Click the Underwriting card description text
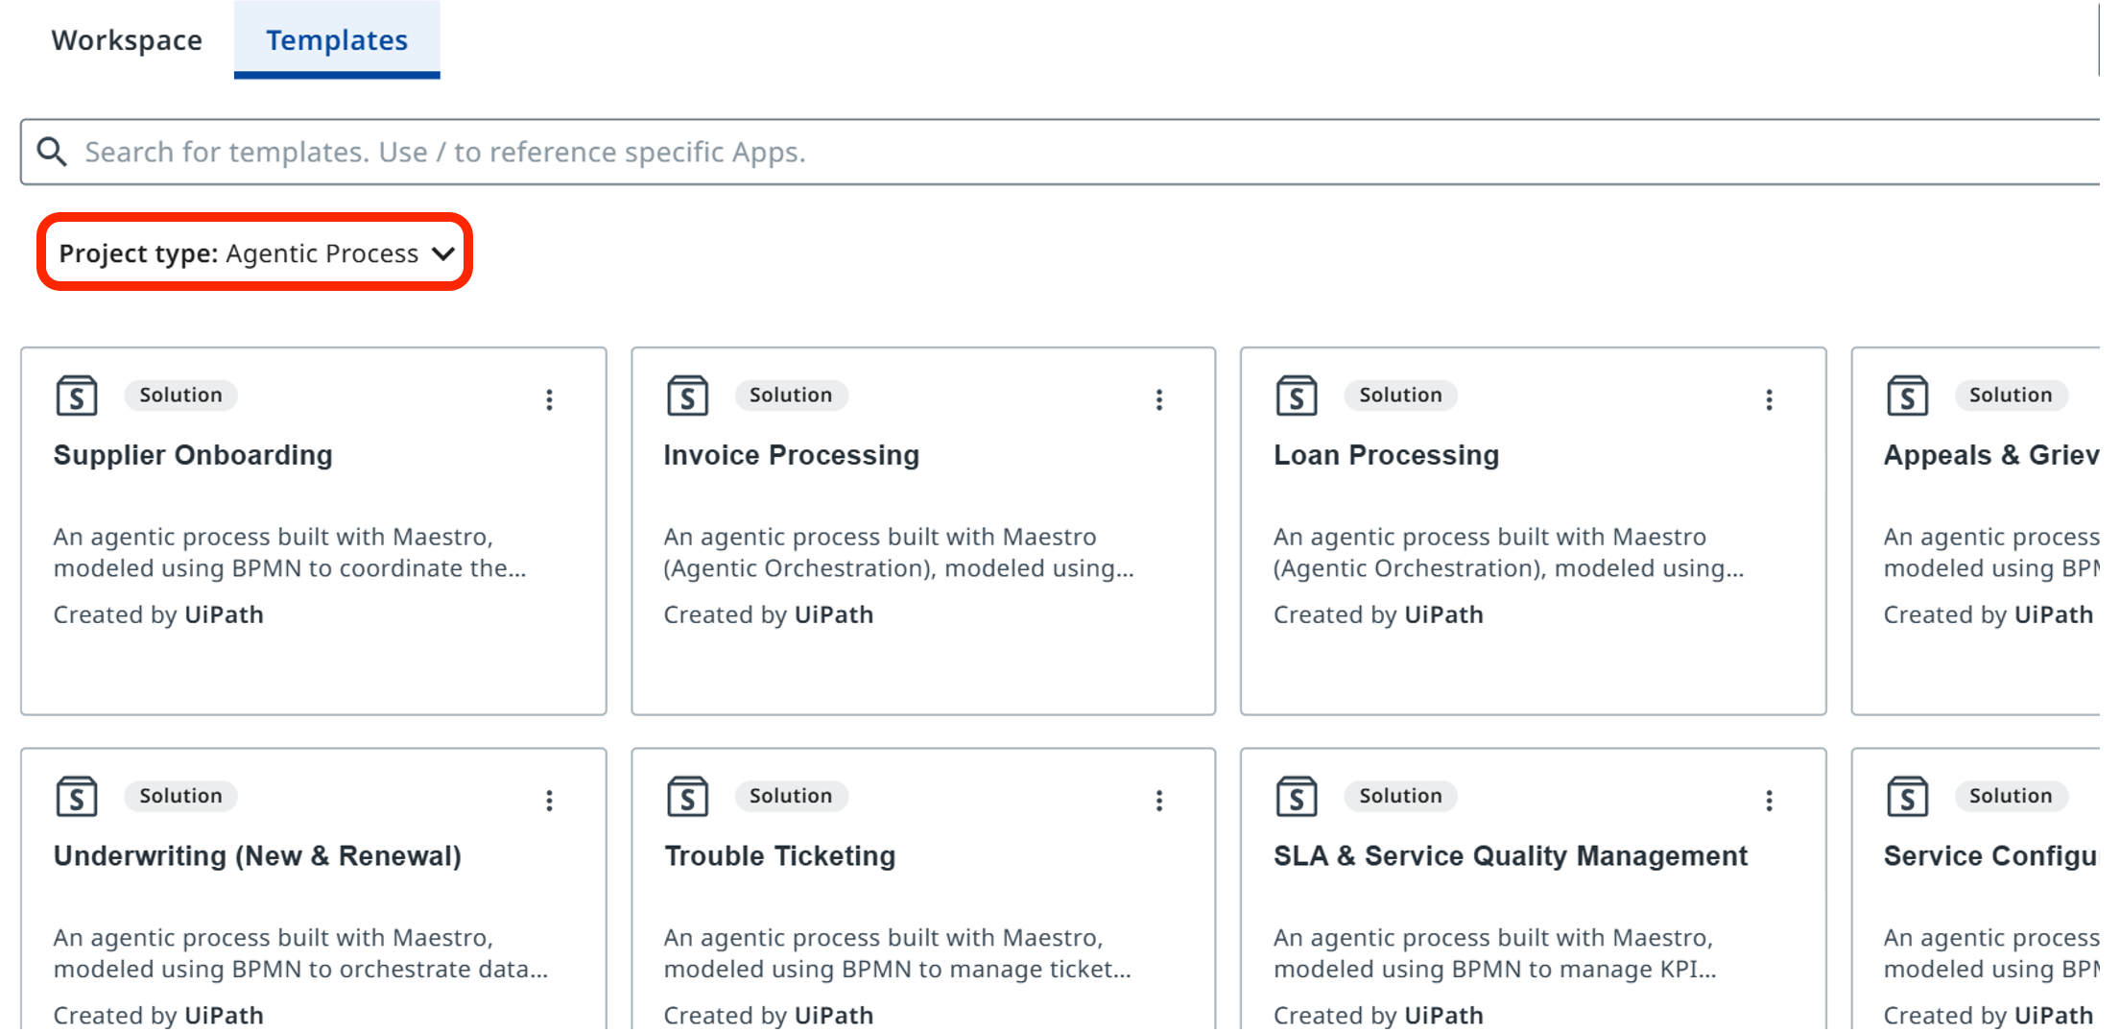The width and height of the screenshot is (2120, 1032). tap(300, 954)
